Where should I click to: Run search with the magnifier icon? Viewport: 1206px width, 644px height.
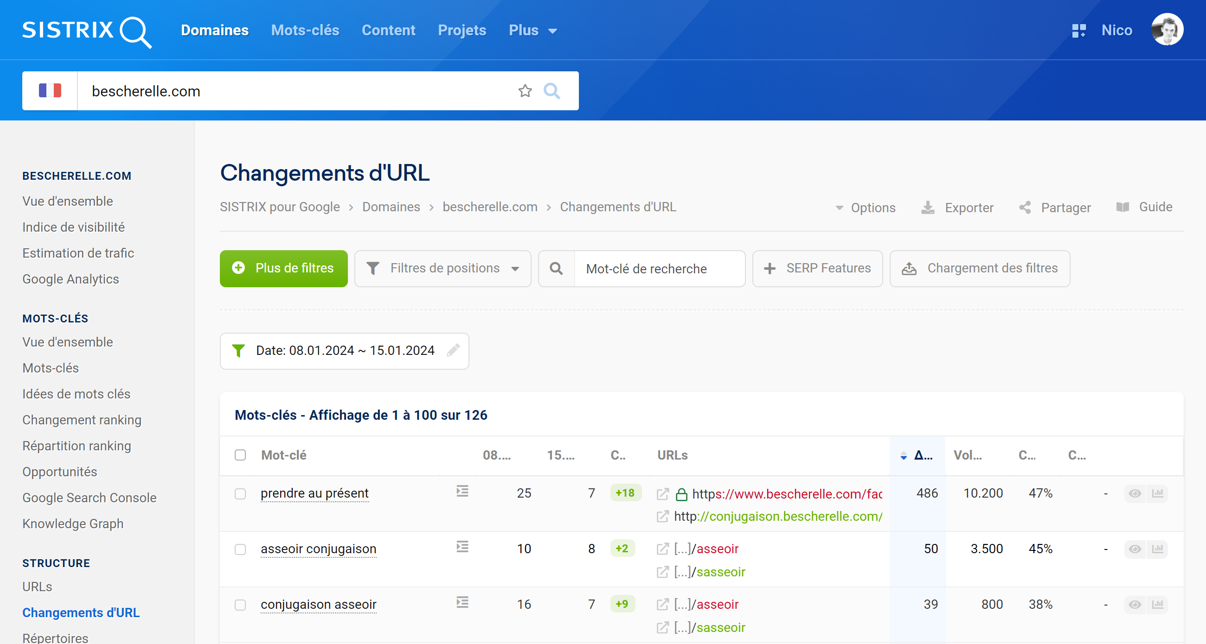pyautogui.click(x=552, y=91)
